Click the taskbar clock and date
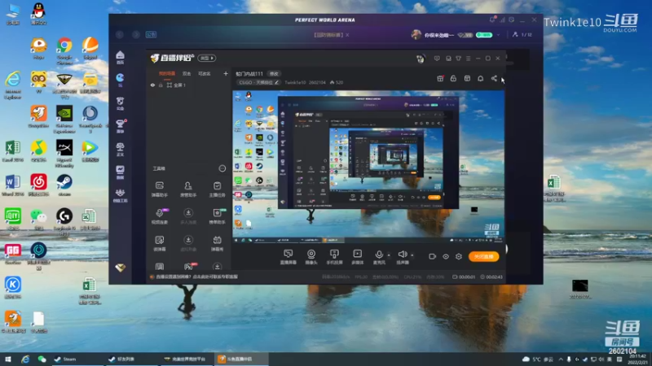The image size is (652, 366). pos(638,359)
